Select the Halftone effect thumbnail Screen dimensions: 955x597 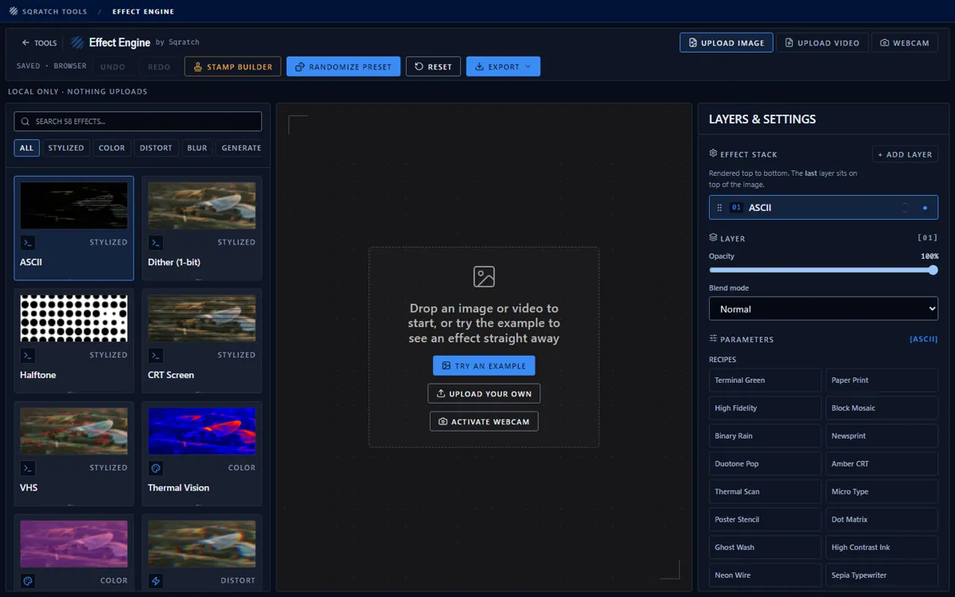pyautogui.click(x=74, y=318)
